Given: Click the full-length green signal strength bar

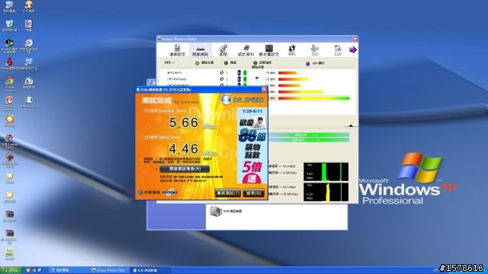Looking at the screenshot, I should click(313, 98).
